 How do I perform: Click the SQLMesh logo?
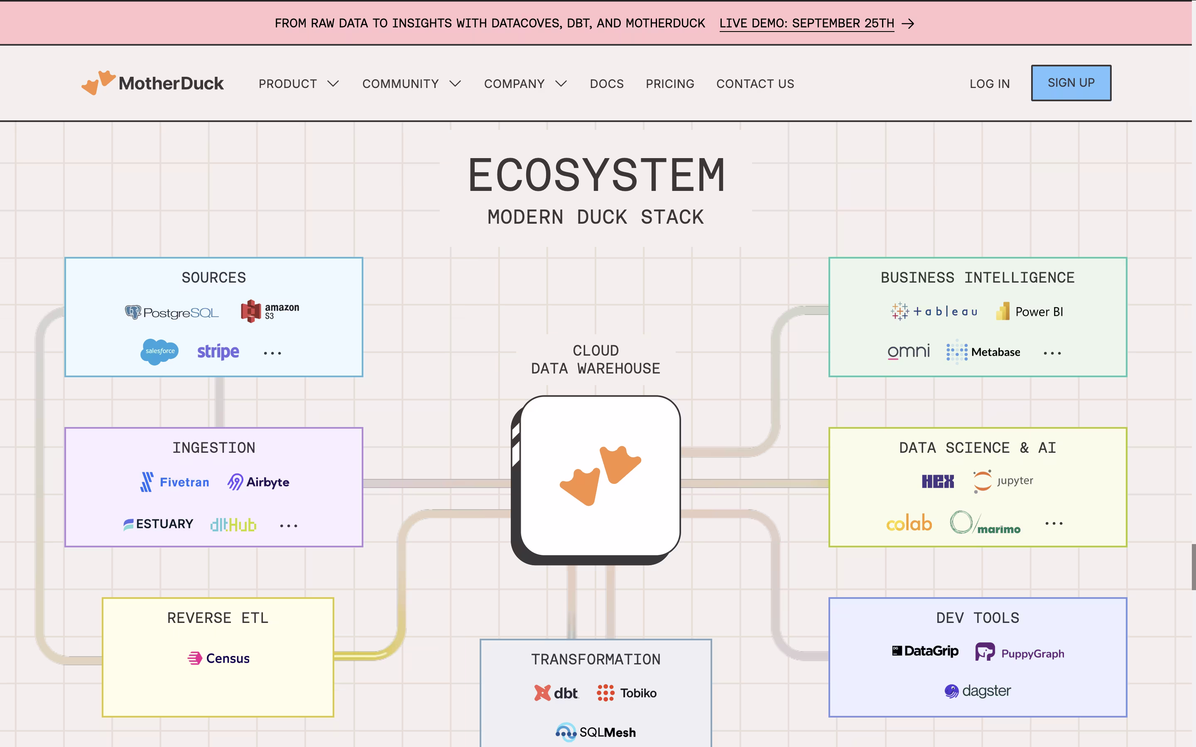pyautogui.click(x=596, y=732)
